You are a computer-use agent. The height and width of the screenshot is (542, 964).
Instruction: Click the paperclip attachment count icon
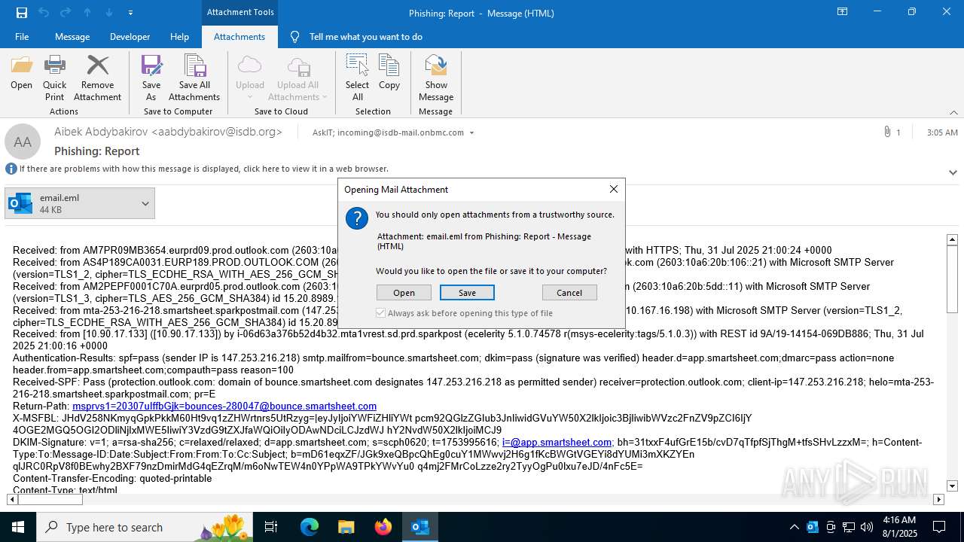pyautogui.click(x=887, y=132)
